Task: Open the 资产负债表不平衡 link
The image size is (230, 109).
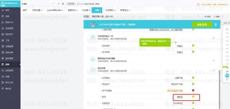Action: pos(175,91)
